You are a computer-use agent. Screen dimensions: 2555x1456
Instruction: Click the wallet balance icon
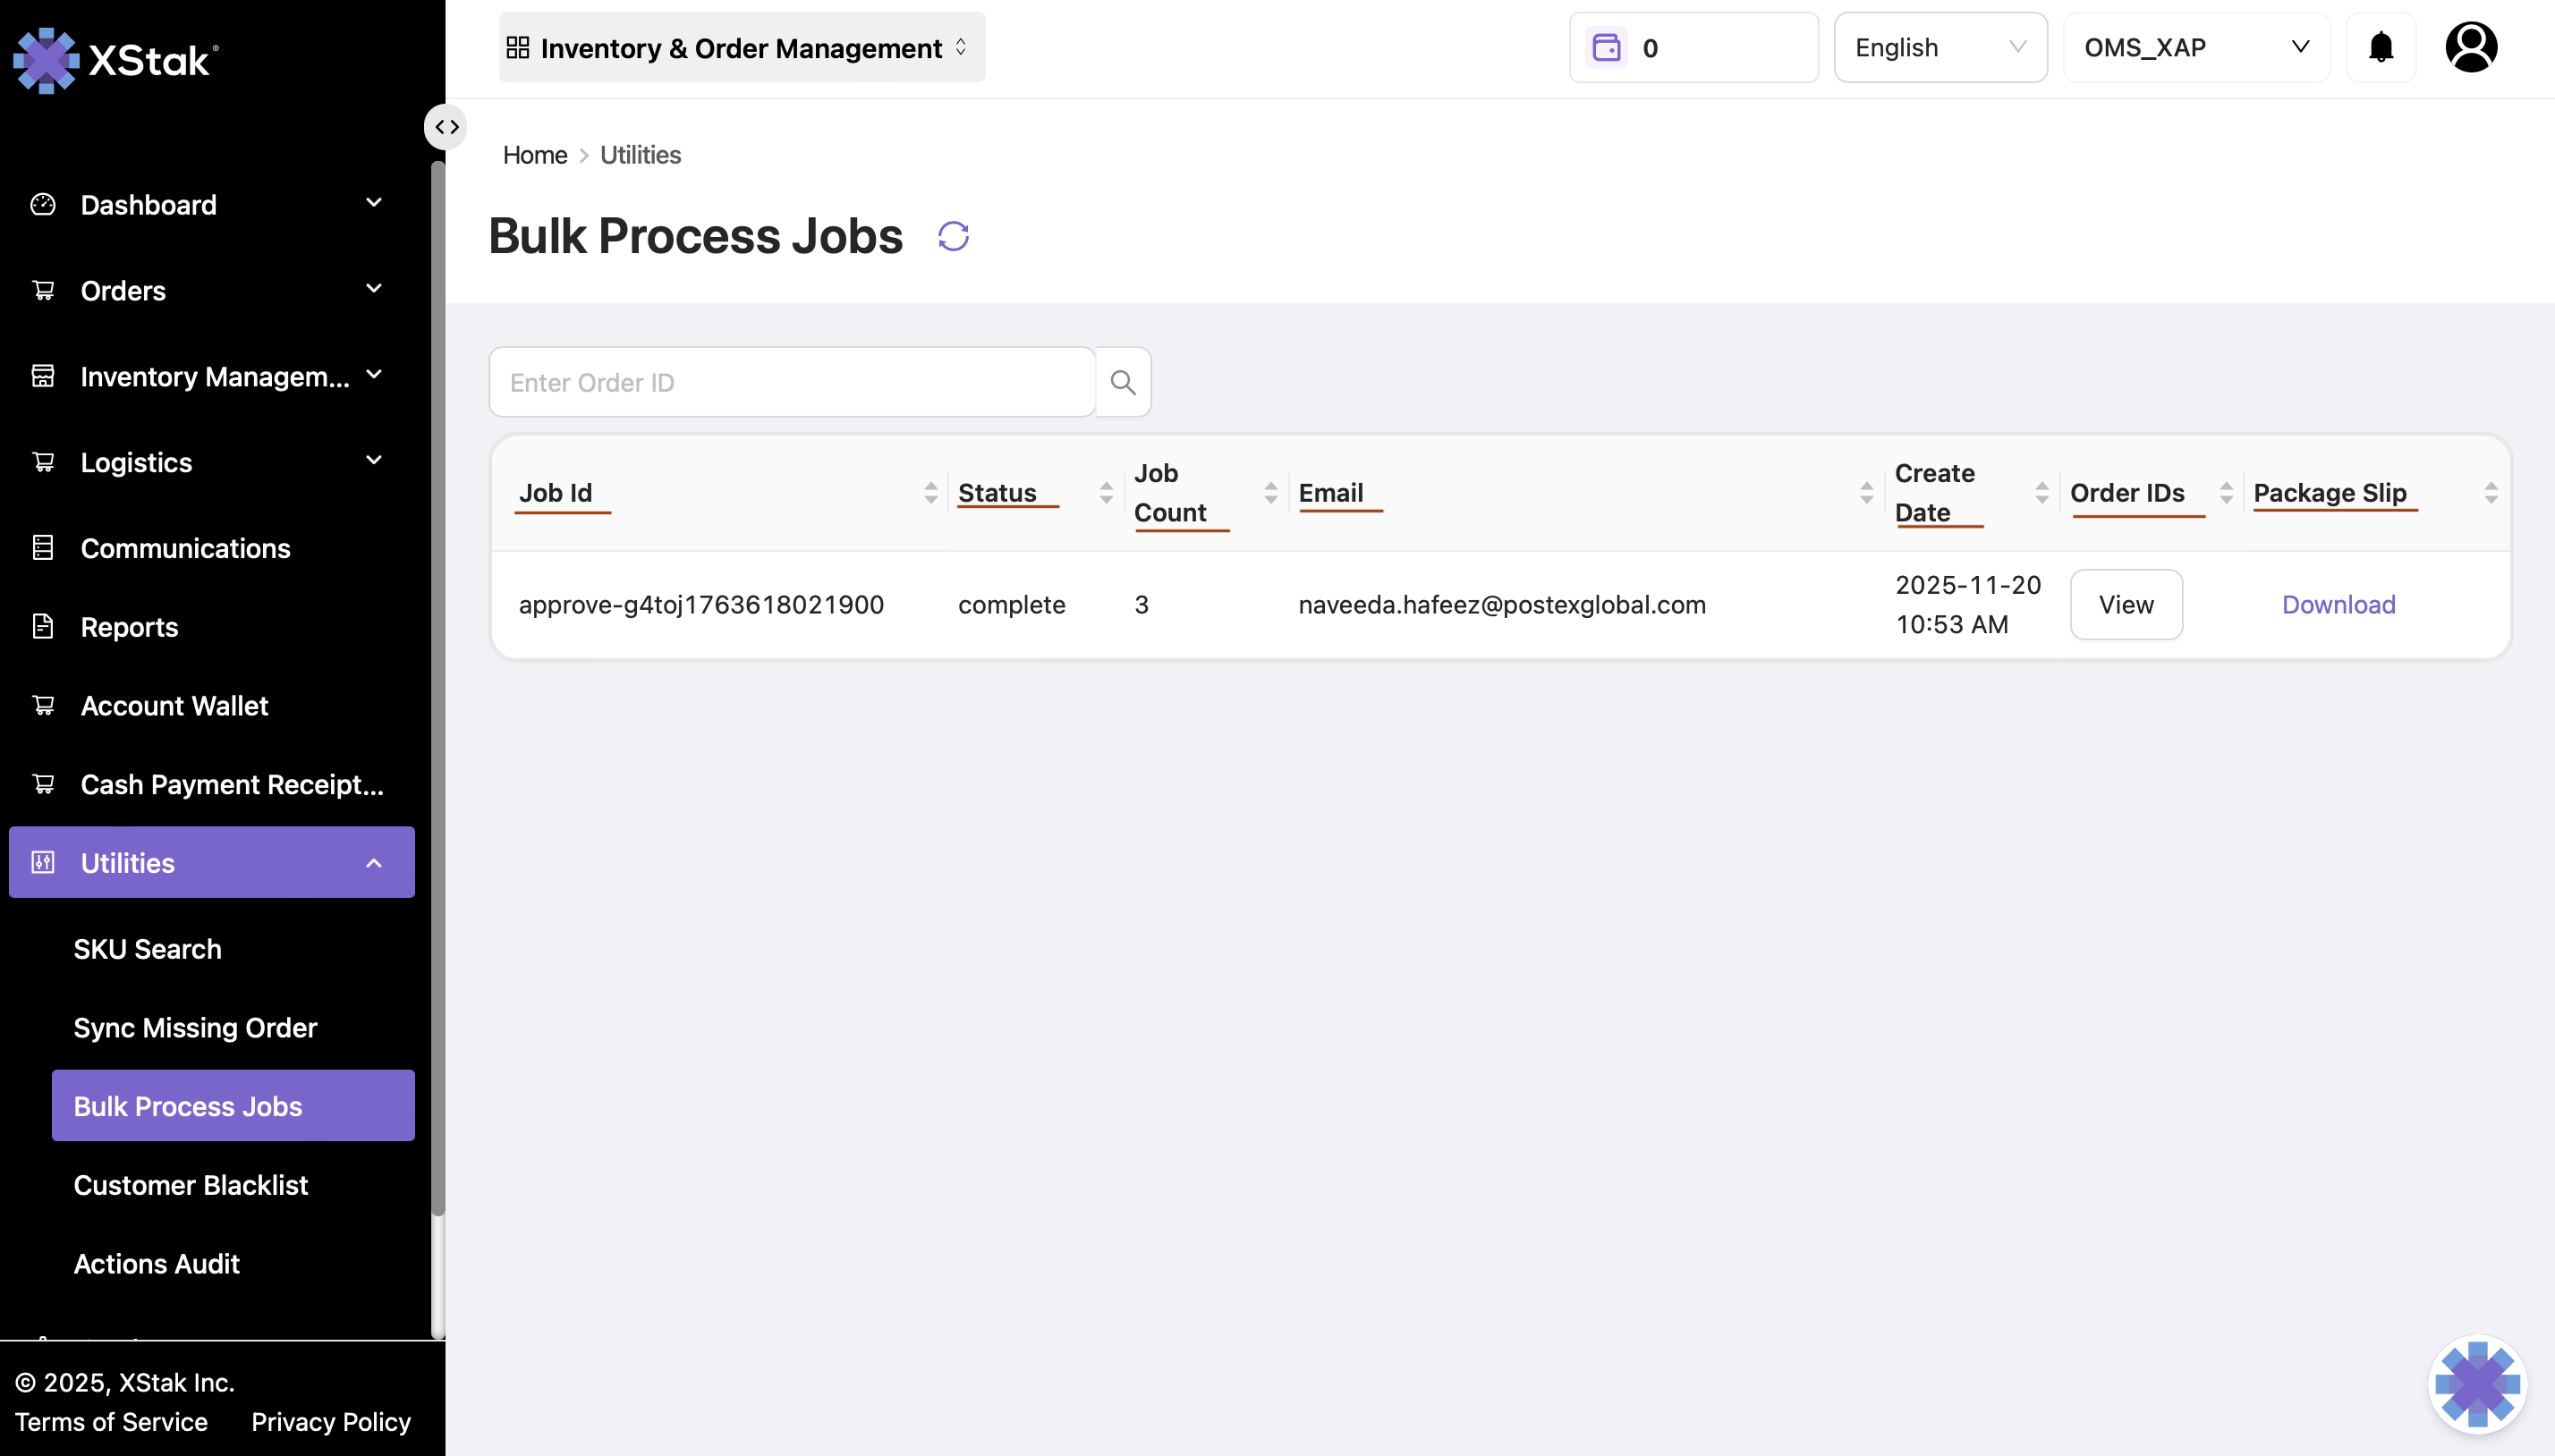coord(1606,47)
